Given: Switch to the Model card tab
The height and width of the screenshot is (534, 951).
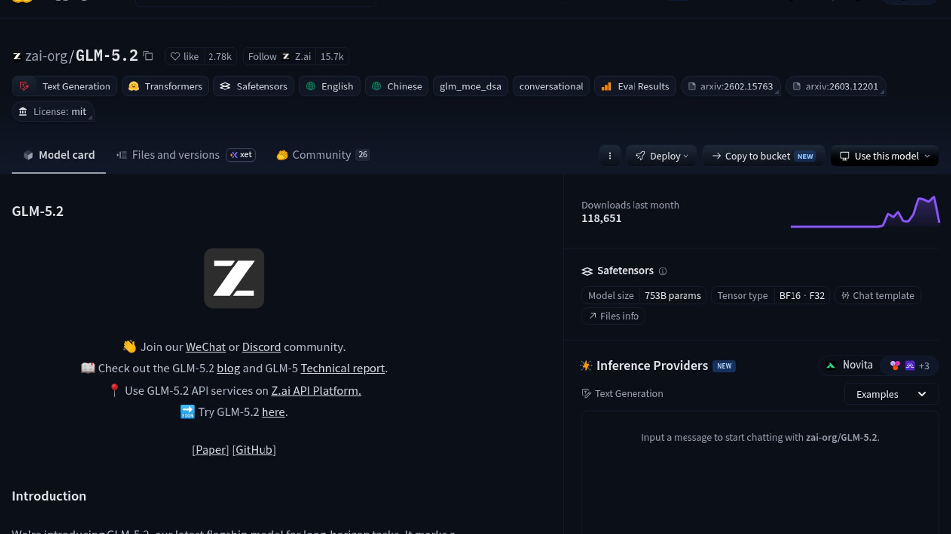Looking at the screenshot, I should click(x=59, y=155).
